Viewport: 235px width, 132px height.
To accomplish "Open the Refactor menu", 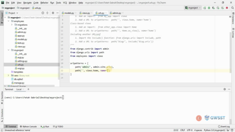I will pyautogui.click(x=44, y=3).
